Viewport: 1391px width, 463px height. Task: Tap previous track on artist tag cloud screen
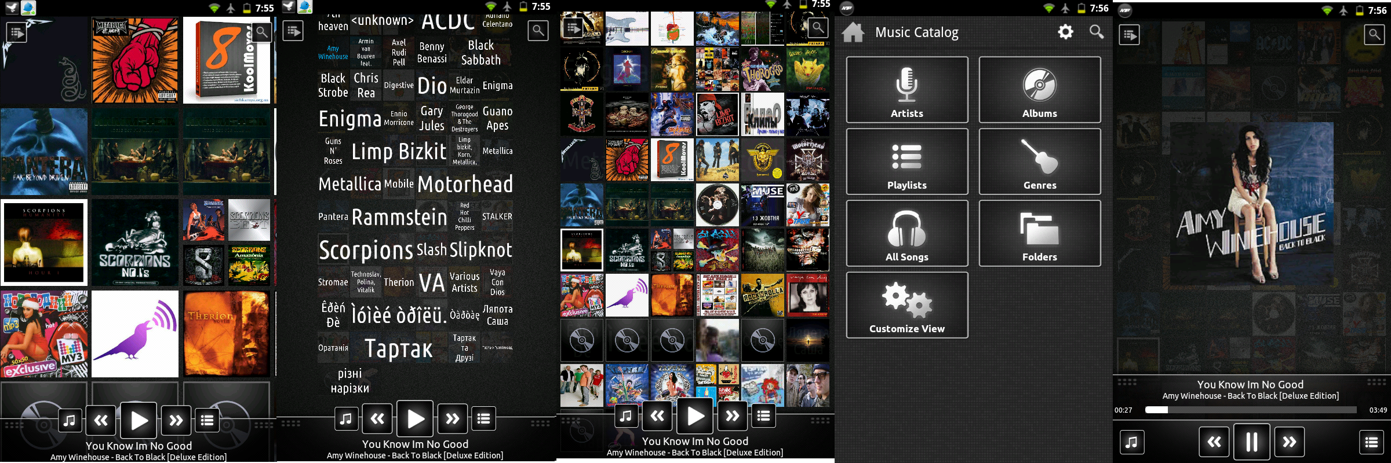[x=377, y=418]
